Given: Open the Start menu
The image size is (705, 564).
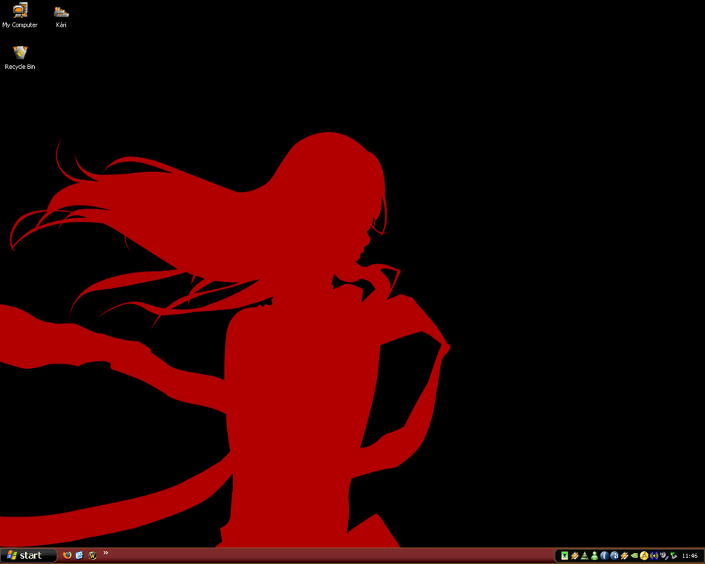Looking at the screenshot, I should pyautogui.click(x=28, y=555).
